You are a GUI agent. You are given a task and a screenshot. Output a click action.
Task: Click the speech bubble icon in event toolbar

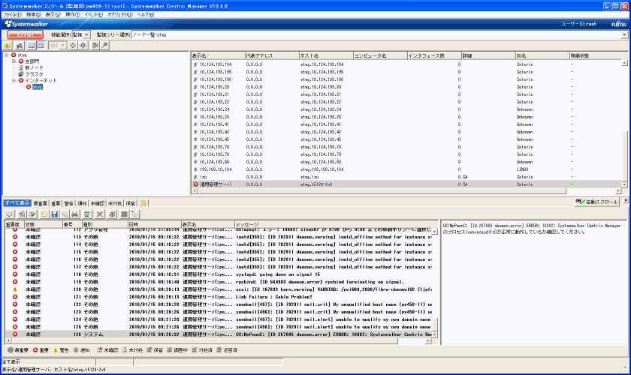coord(9,214)
